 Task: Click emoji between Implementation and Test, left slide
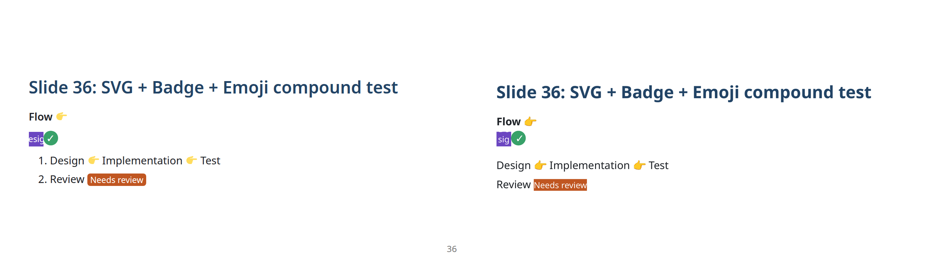click(x=191, y=160)
